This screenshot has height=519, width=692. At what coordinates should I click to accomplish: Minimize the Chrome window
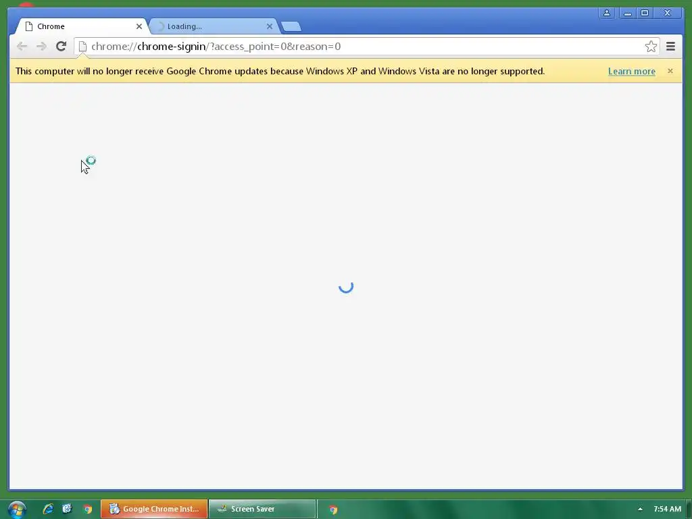click(627, 14)
